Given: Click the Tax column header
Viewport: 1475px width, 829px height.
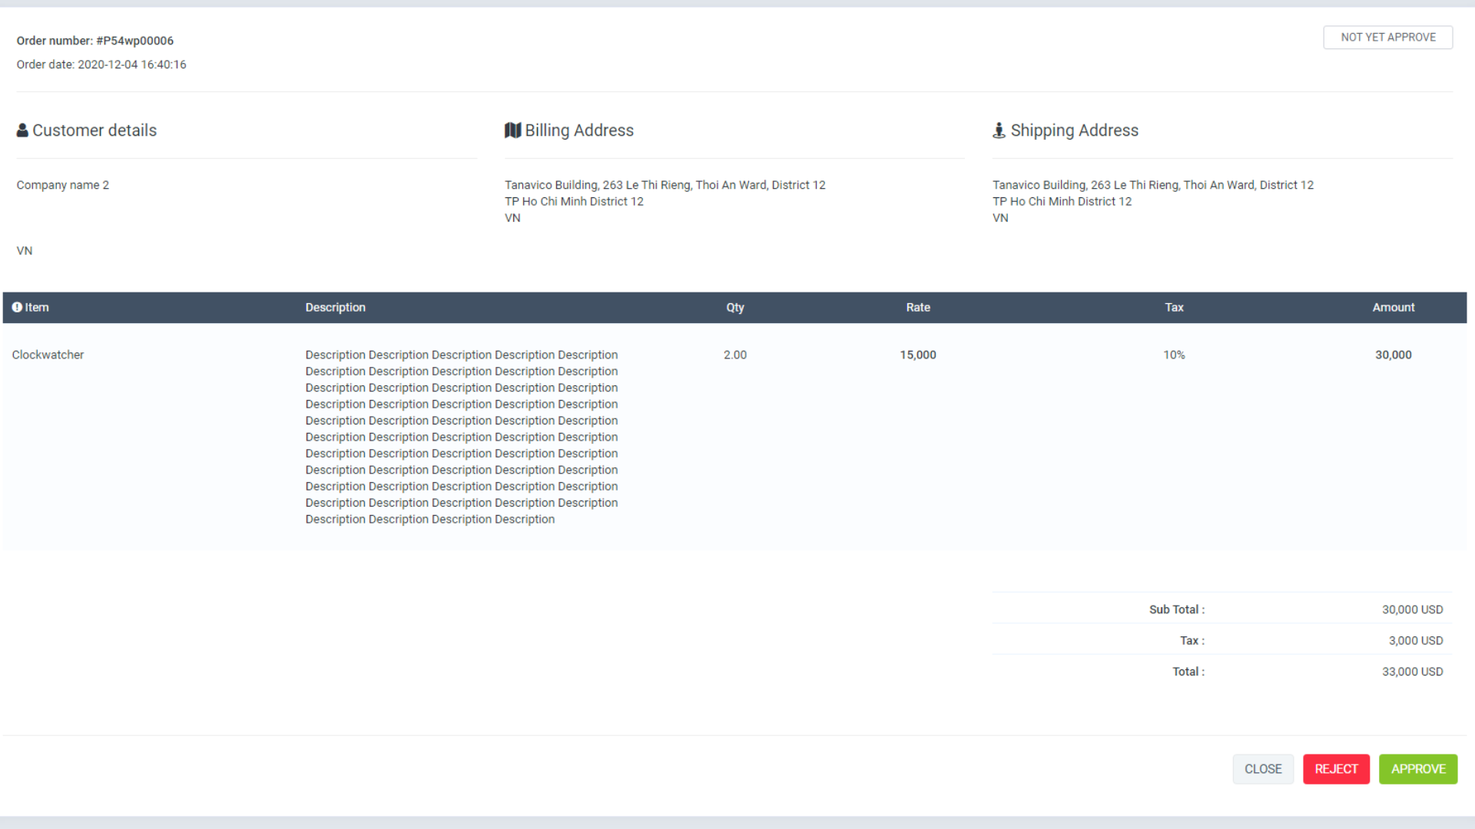Looking at the screenshot, I should click(1174, 307).
